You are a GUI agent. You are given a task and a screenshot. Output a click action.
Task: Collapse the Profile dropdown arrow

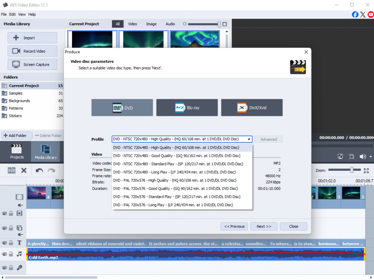(249, 139)
